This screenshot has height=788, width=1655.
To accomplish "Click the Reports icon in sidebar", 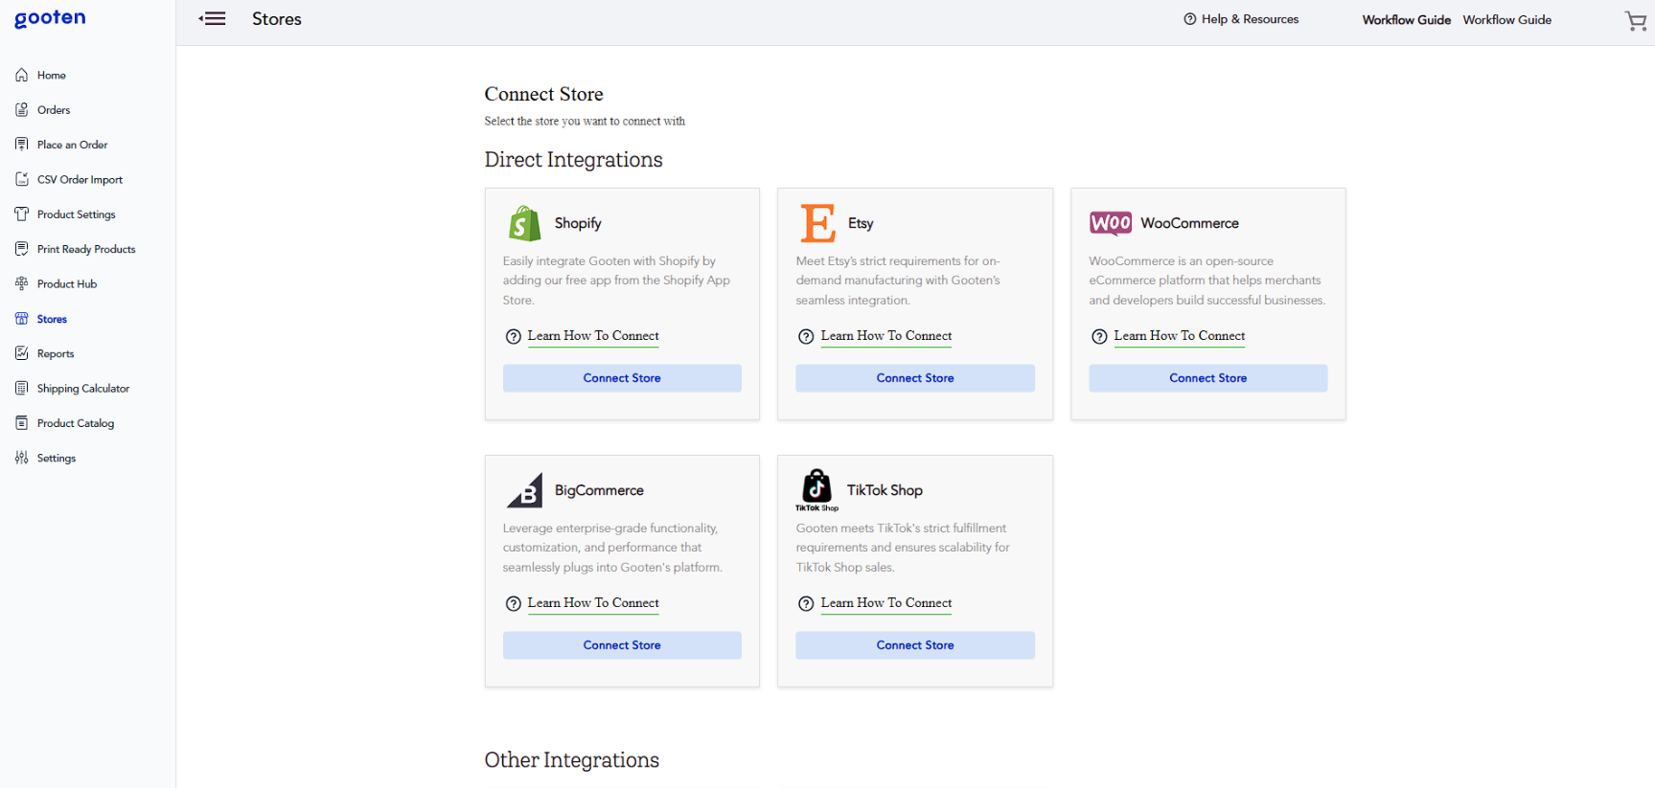I will click(22, 353).
